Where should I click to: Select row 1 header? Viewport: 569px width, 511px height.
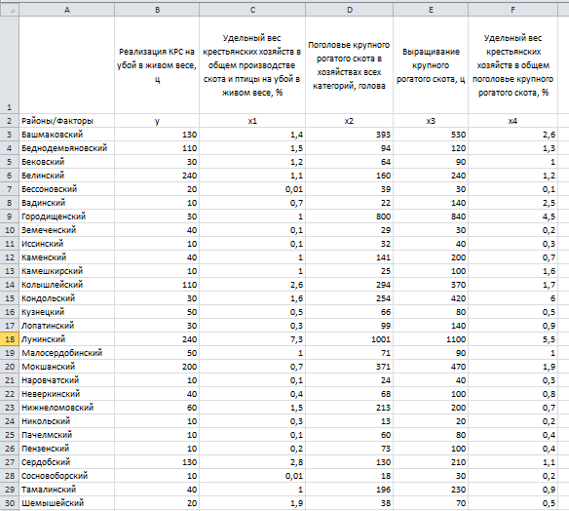pos(10,65)
